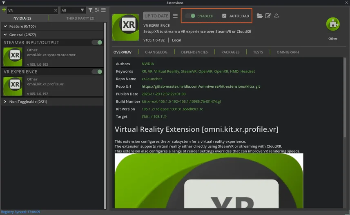Viewport: 350px width, 215px height.
Task: Open the window menu triangle in the title bar
Action: 3,3
